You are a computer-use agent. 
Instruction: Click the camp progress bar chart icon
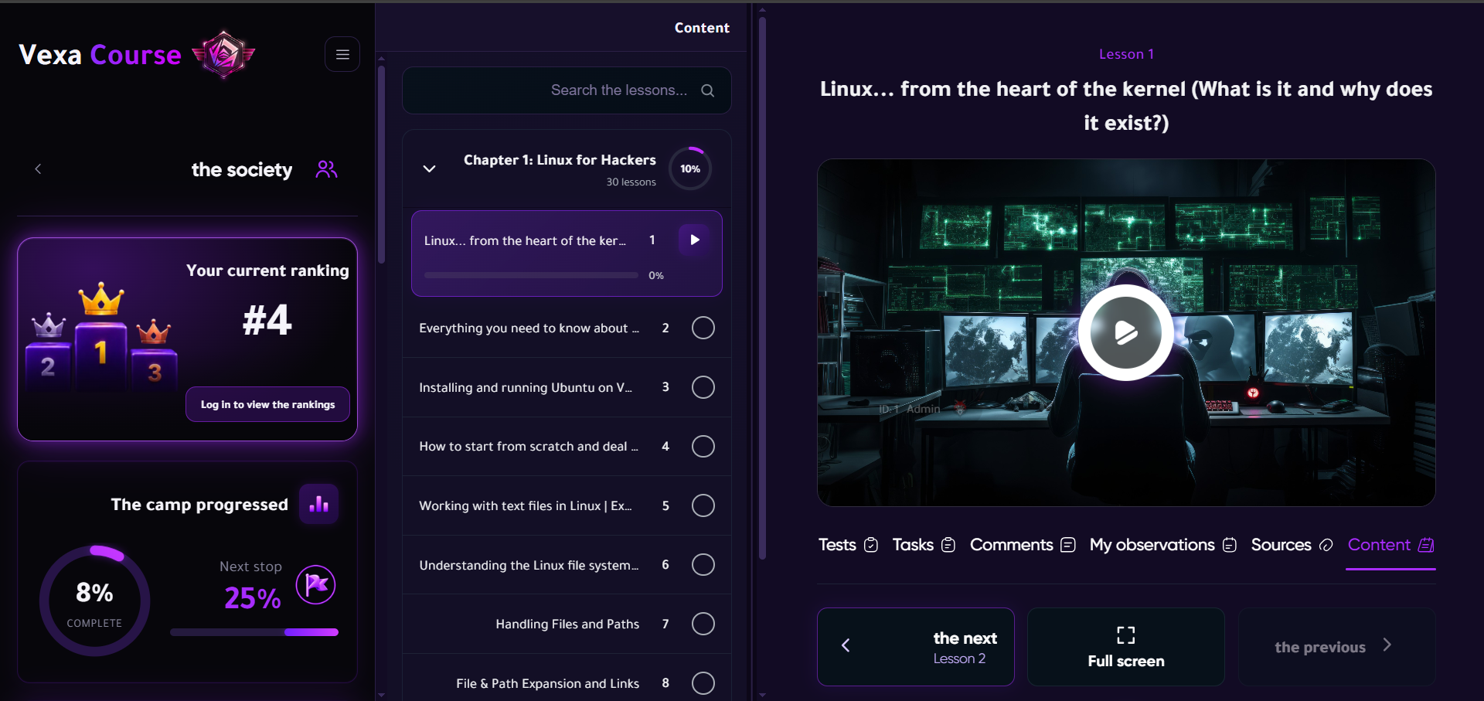click(319, 504)
